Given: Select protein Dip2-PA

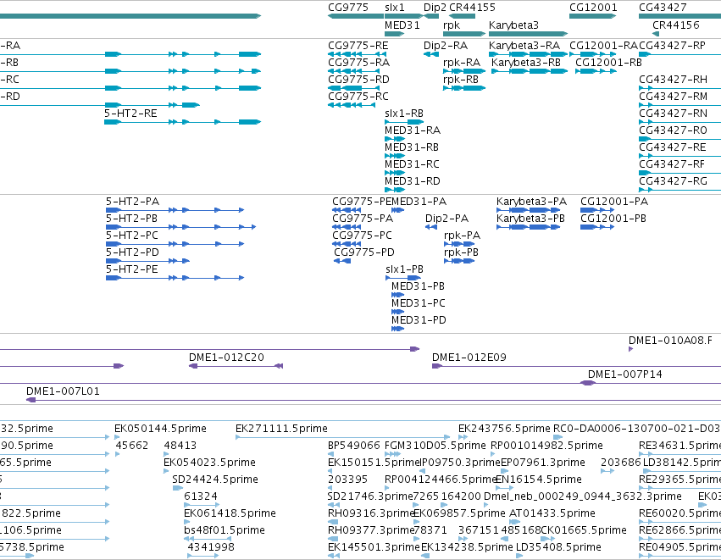Looking at the screenshot, I should [x=431, y=227].
